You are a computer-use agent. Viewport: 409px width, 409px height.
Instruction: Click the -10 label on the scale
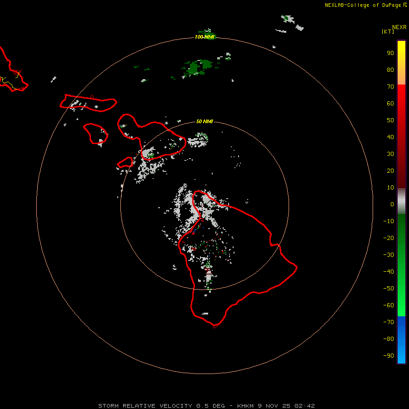point(389,221)
